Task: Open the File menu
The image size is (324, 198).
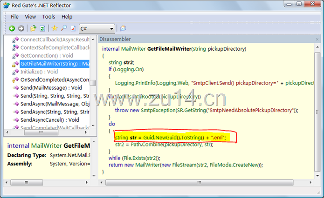Action: (14, 17)
